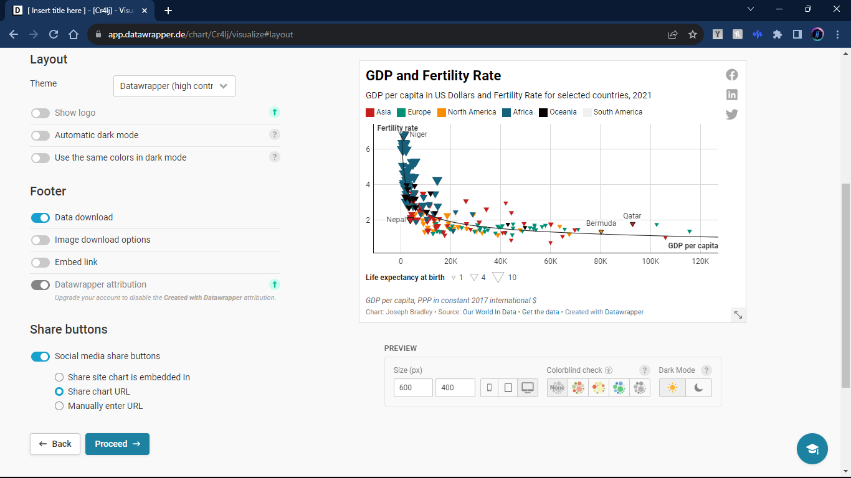Turn off the Data download toggle
The image size is (851, 478).
[x=40, y=218]
